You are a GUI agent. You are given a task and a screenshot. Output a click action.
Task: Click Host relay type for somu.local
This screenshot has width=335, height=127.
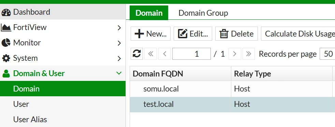pyautogui.click(x=242, y=89)
